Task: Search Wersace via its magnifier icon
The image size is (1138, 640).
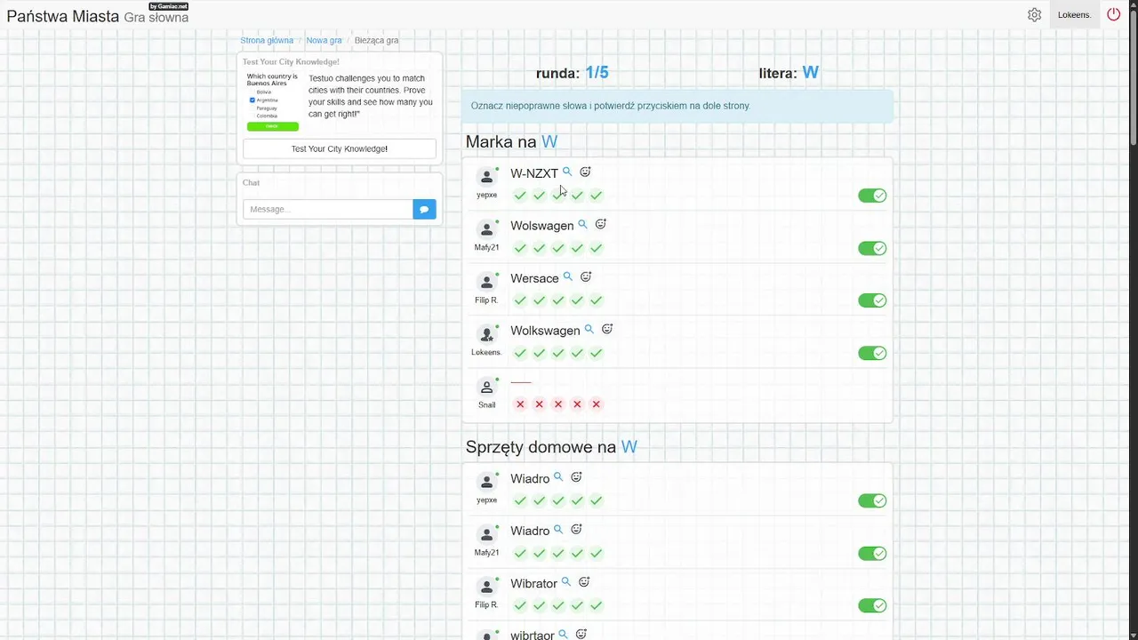Action: (567, 276)
